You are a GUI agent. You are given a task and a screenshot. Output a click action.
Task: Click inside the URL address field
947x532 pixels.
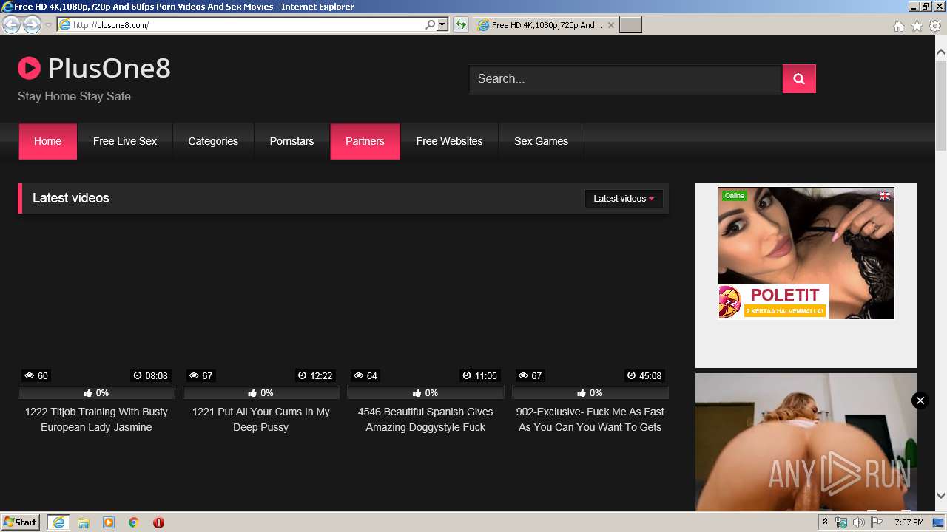(248, 24)
